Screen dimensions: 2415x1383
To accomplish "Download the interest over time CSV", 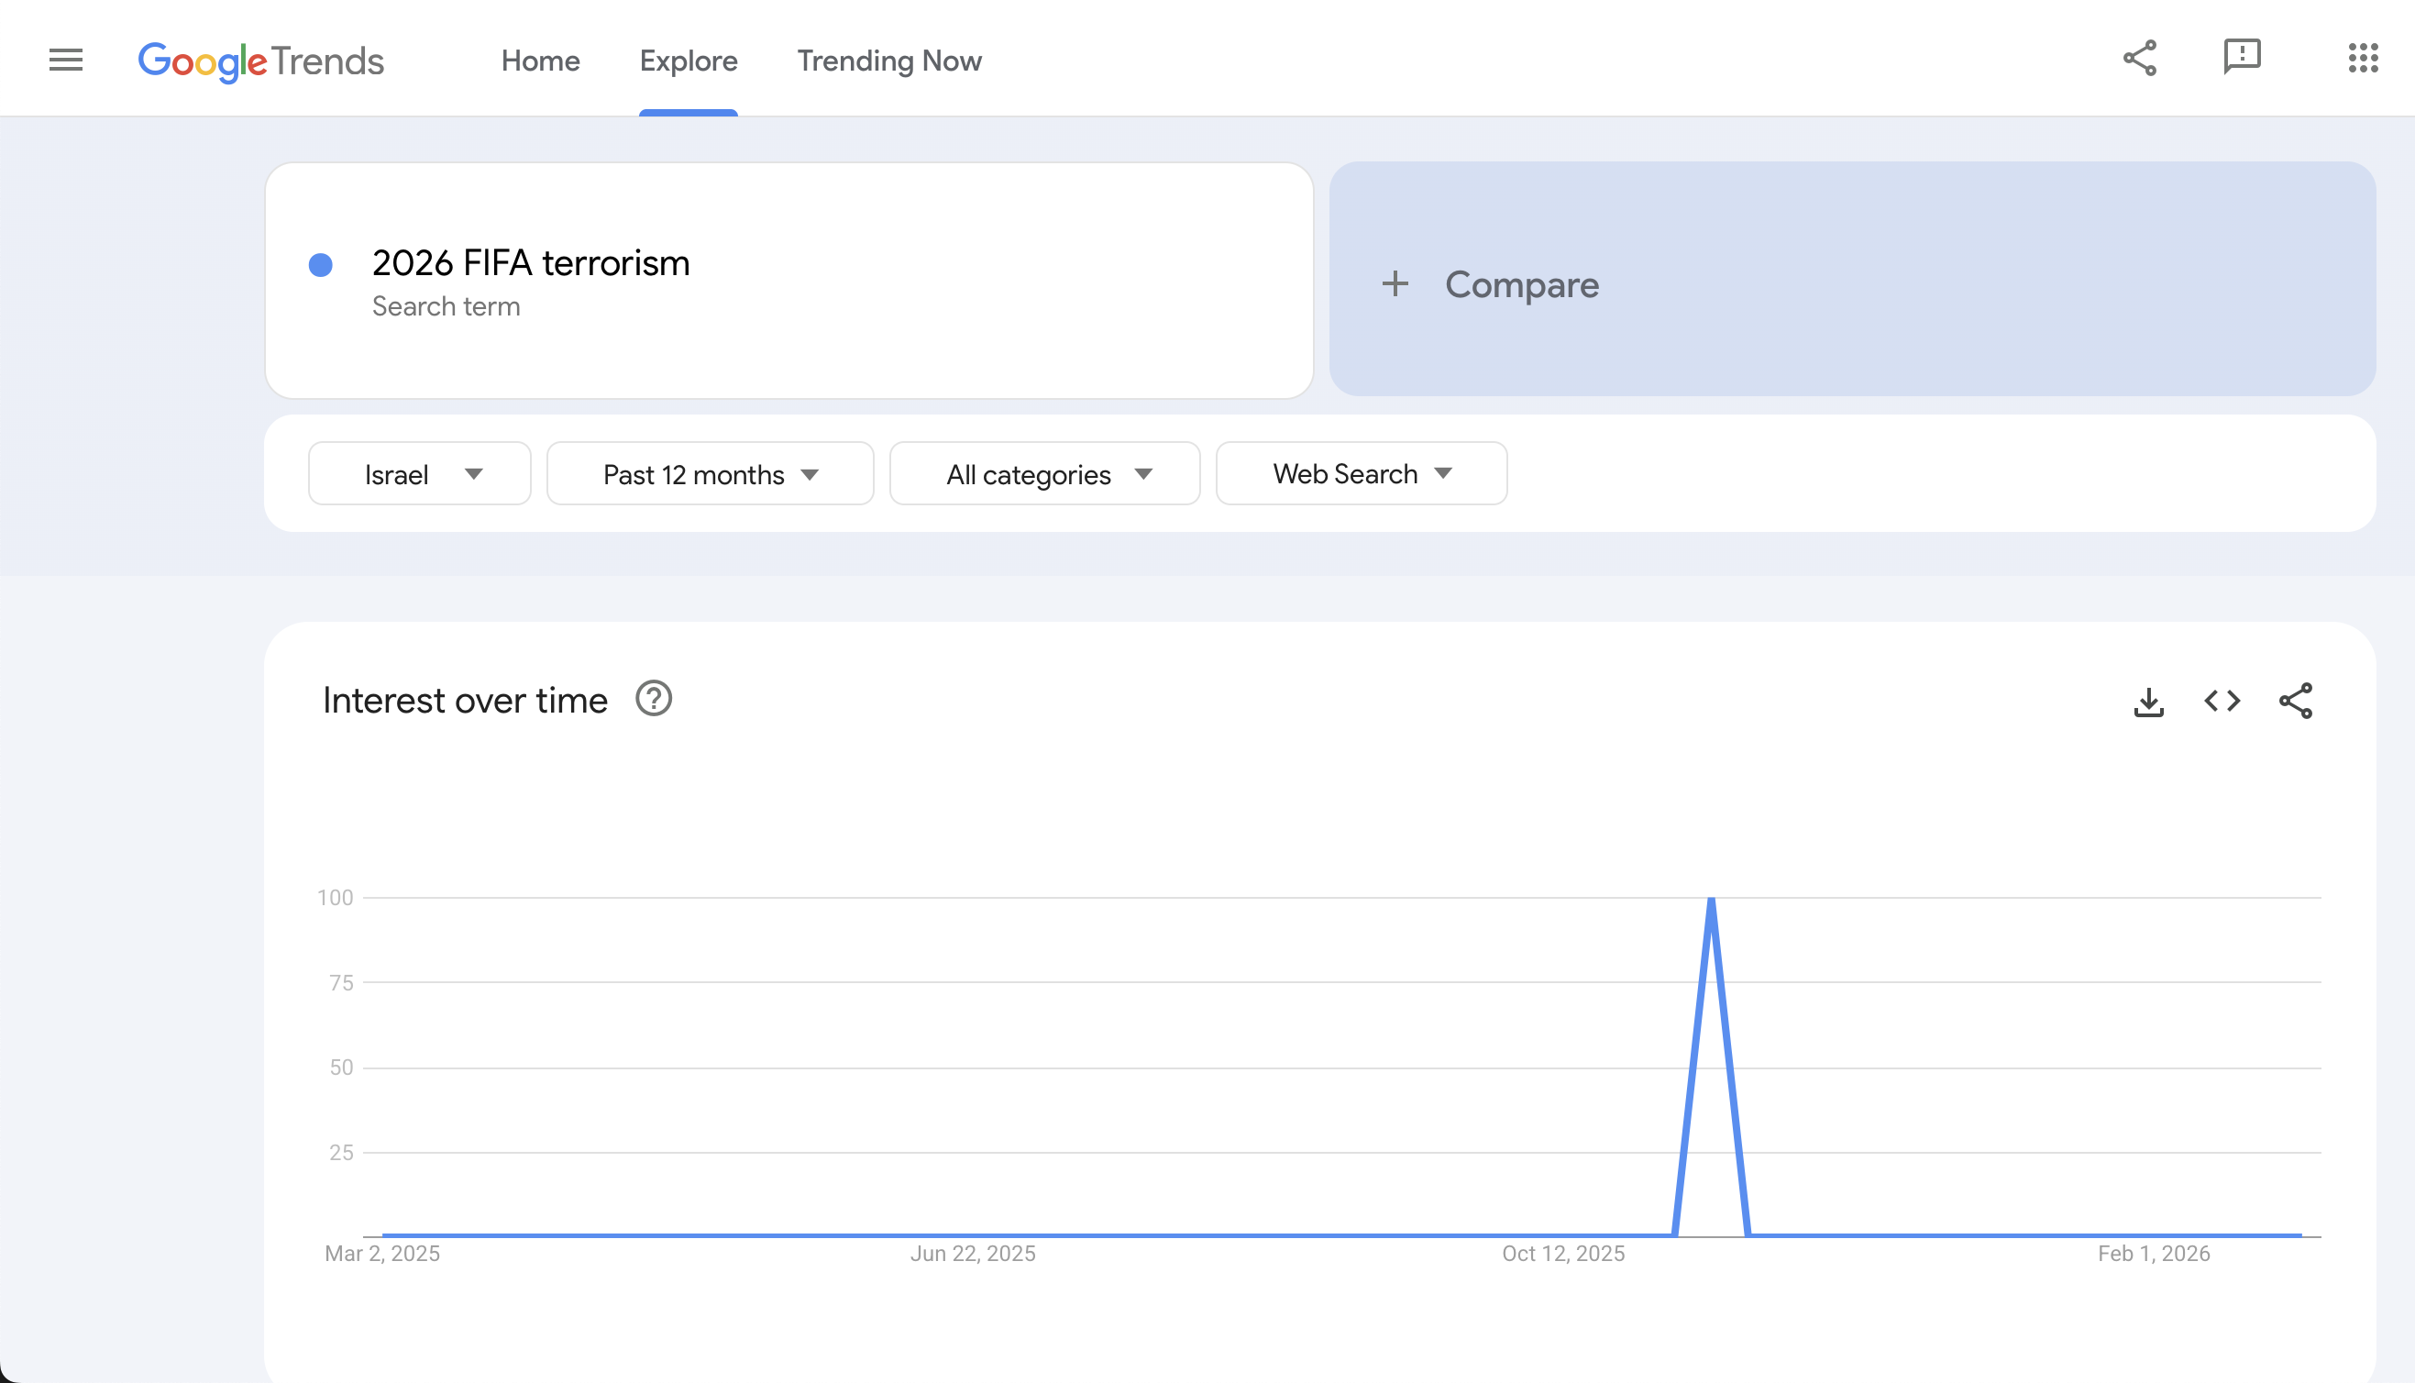I will 2148,702.
